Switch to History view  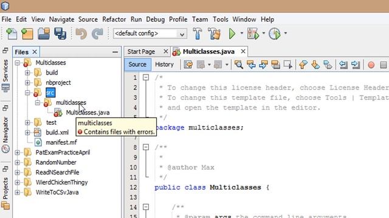tap(164, 65)
